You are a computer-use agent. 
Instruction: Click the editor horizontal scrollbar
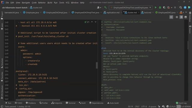(x=38, y=100)
